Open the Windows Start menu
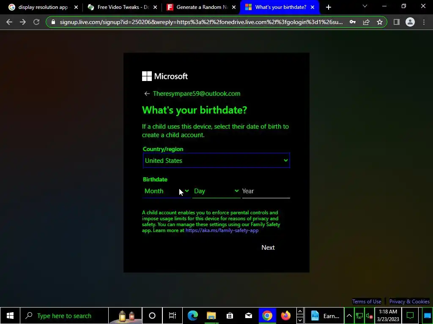 (x=10, y=316)
